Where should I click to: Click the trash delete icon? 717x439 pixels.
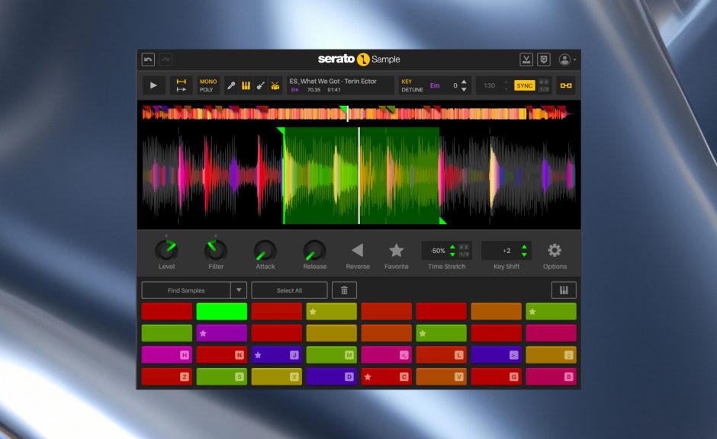click(344, 290)
